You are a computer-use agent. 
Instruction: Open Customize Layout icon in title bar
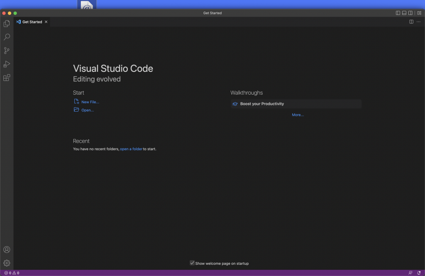419,13
